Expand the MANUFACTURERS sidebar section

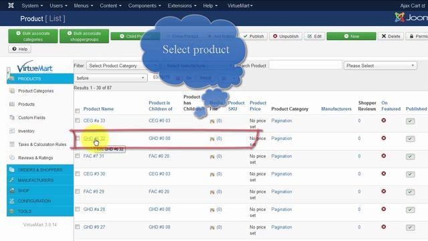(x=40, y=180)
